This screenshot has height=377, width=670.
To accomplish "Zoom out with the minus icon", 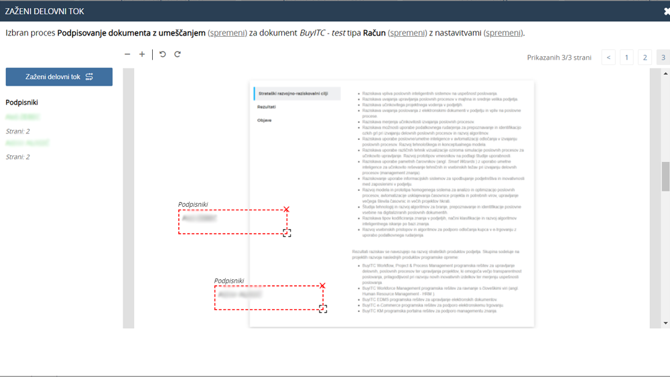I will [127, 54].
